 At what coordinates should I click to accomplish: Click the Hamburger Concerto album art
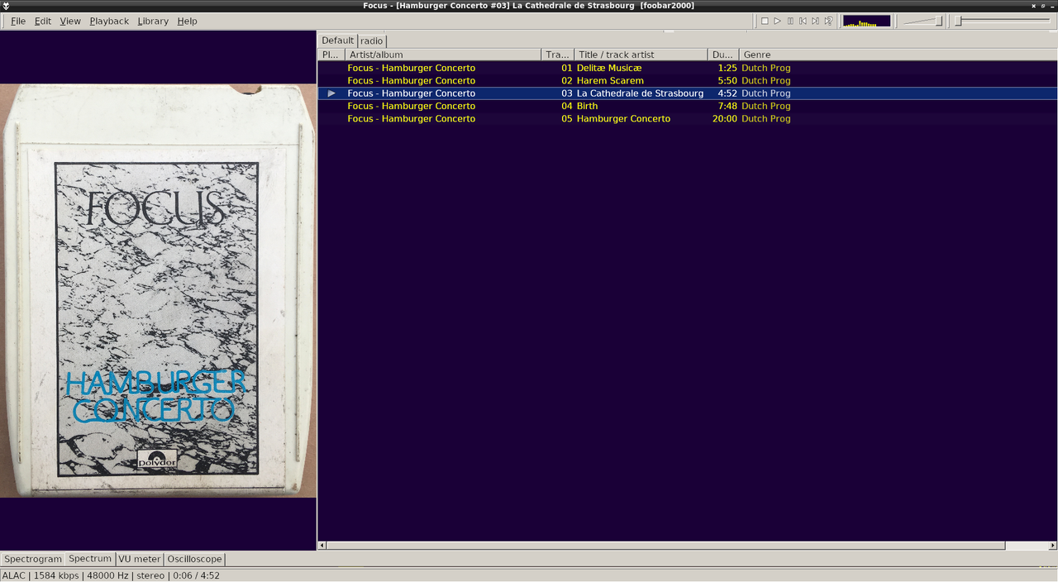[158, 290]
